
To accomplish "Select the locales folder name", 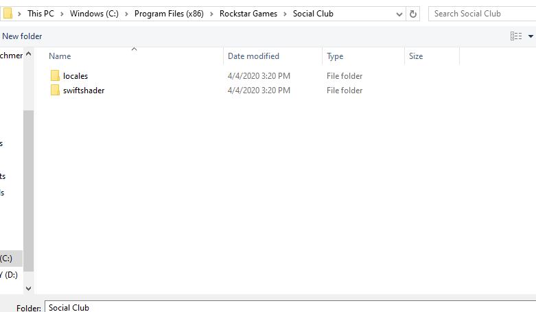I will point(75,76).
